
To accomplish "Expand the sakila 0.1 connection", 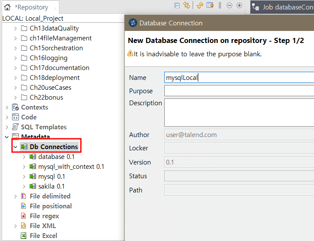I will pos(24,186).
